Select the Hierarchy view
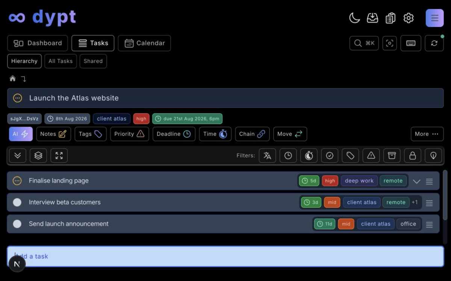This screenshot has width=451, height=281. point(24,61)
